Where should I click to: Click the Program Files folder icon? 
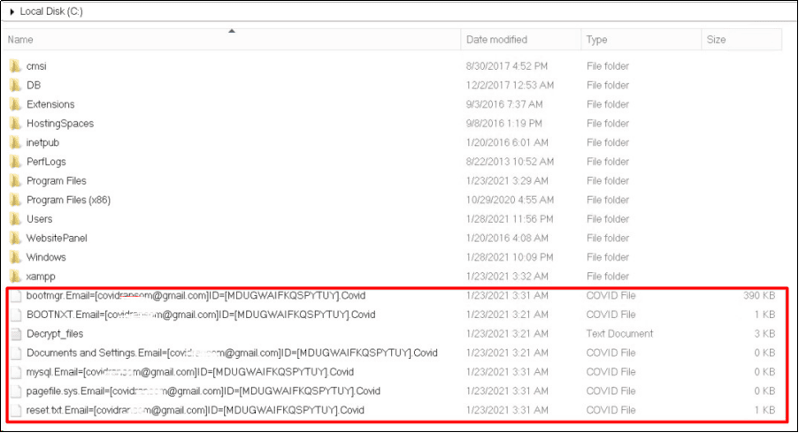[x=15, y=180]
